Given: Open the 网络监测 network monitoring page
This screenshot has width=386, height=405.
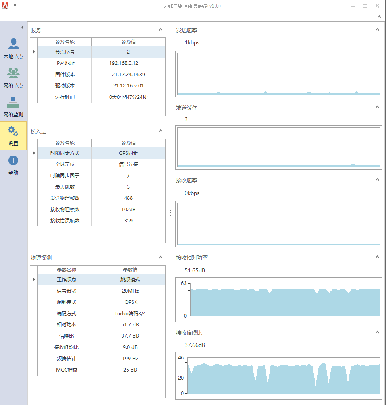Looking at the screenshot, I should 13,107.
